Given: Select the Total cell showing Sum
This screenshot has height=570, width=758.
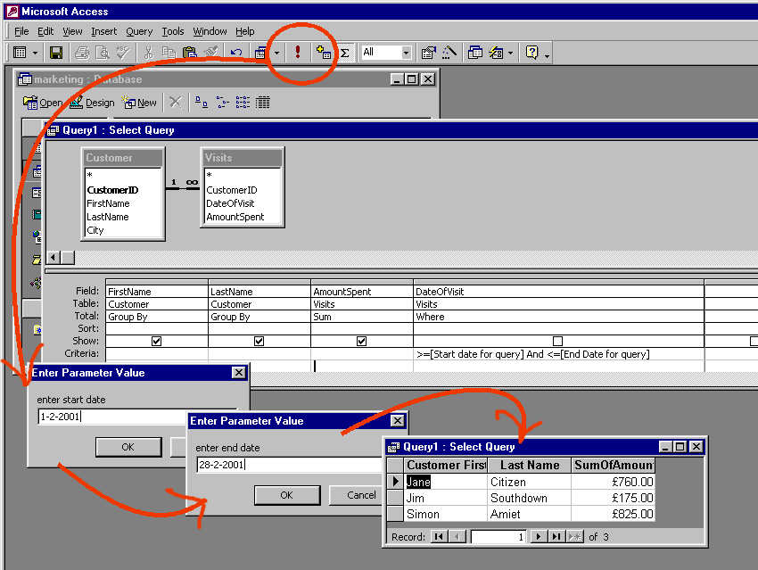Looking at the screenshot, I should 361,317.
